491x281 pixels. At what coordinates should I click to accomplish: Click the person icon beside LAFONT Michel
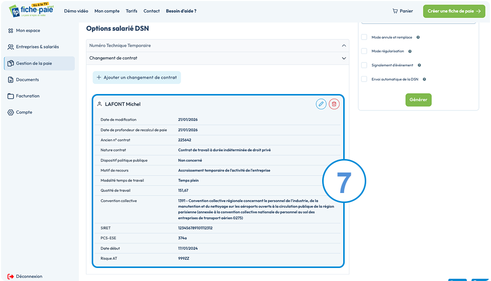pos(99,104)
